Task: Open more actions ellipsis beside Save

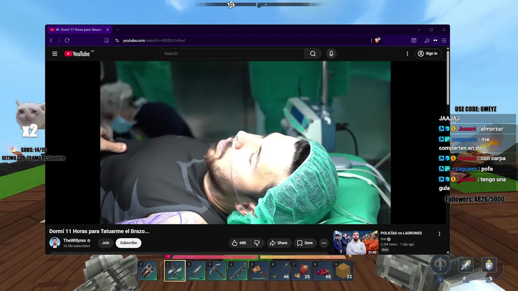Action: [x=324, y=243]
